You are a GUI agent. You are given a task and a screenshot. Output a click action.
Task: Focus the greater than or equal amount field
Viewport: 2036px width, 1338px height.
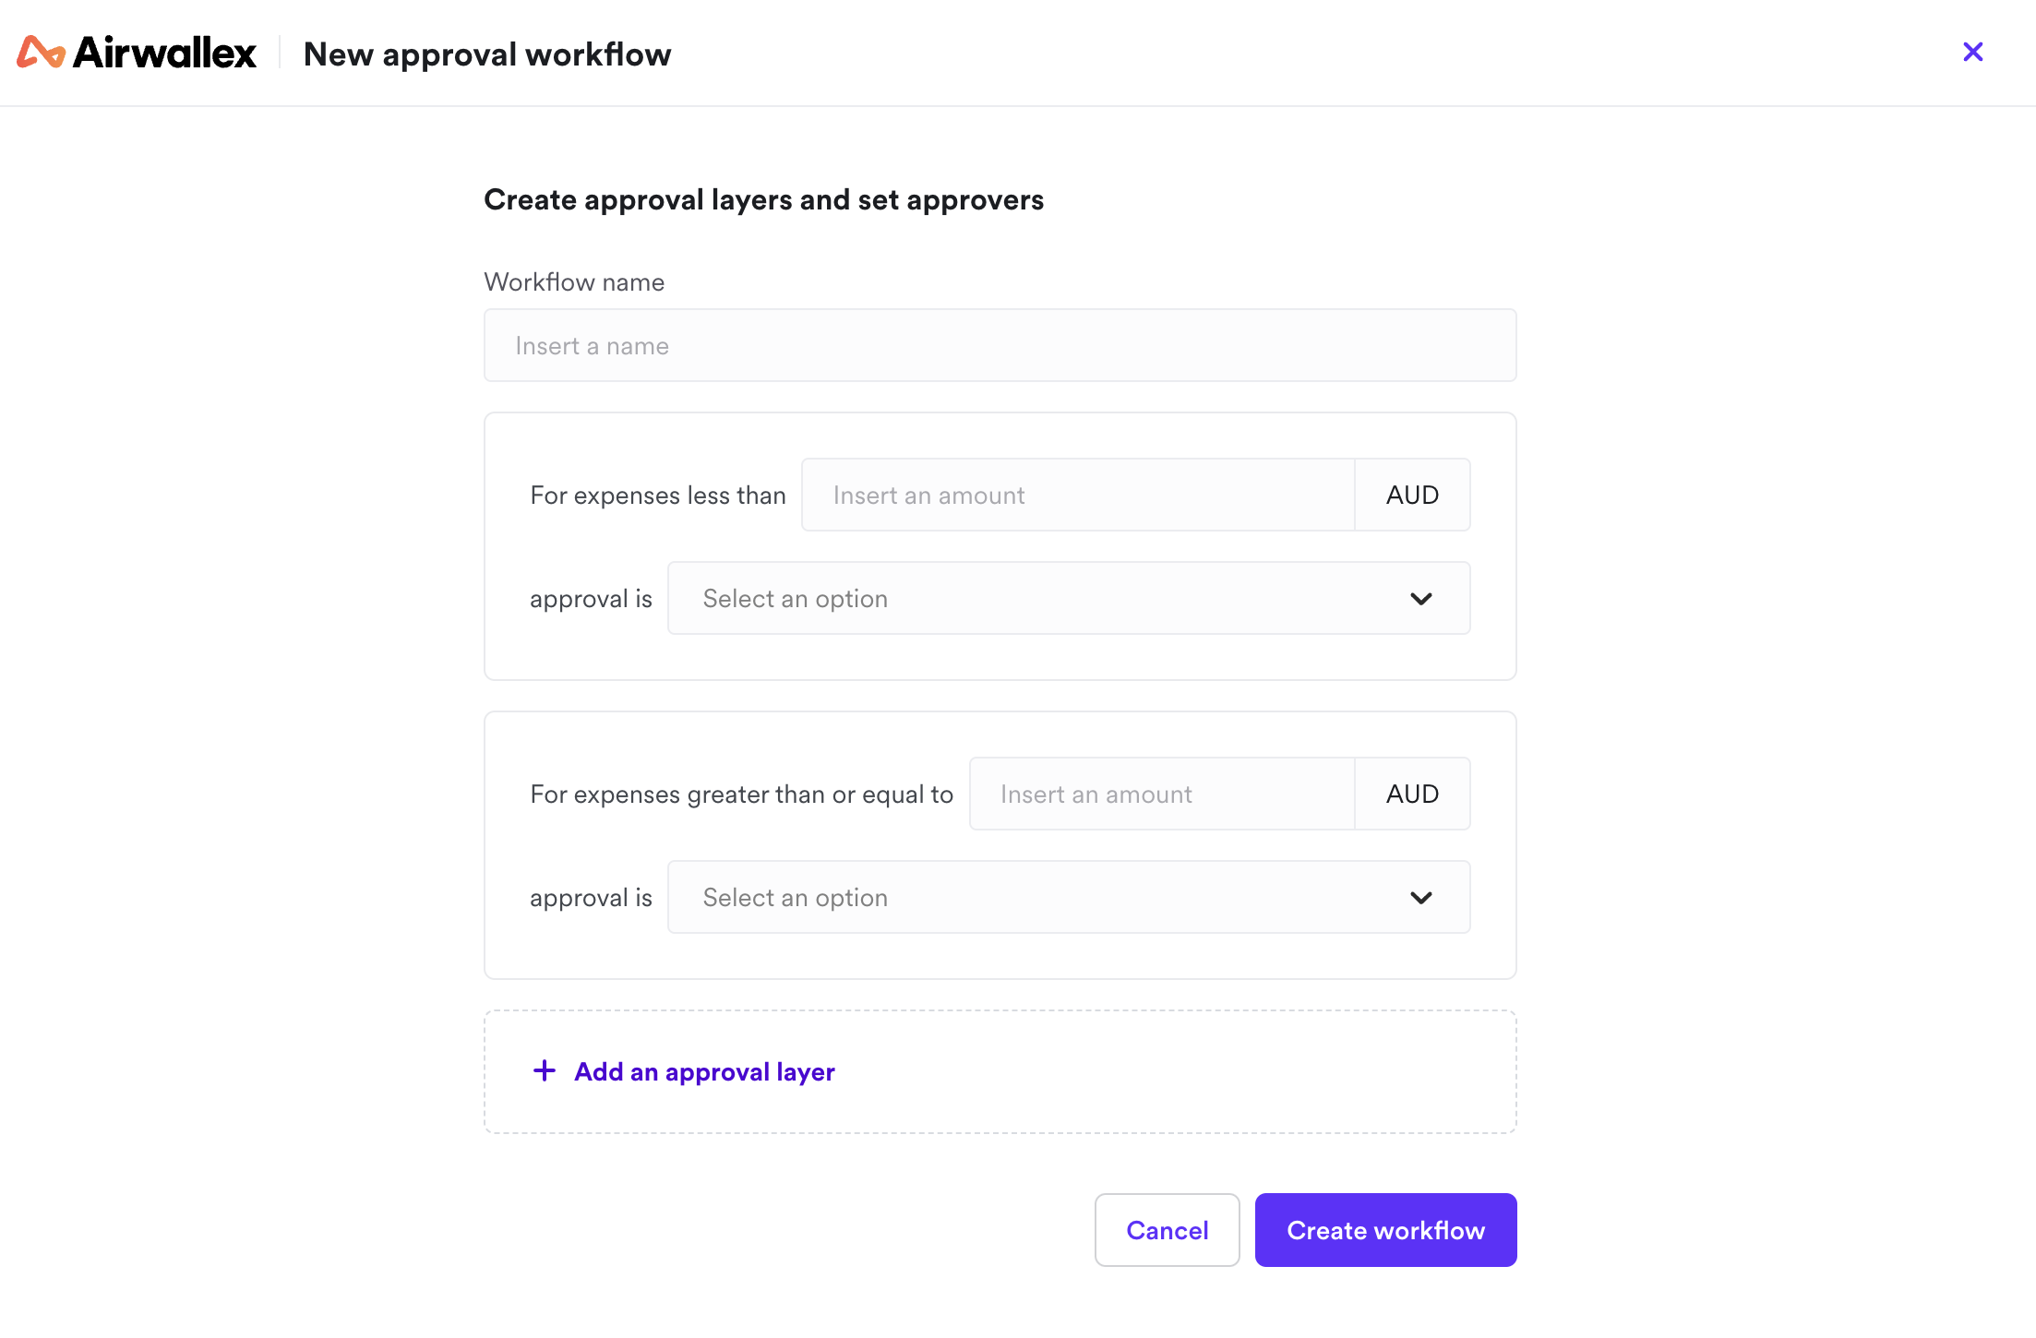tap(1162, 794)
